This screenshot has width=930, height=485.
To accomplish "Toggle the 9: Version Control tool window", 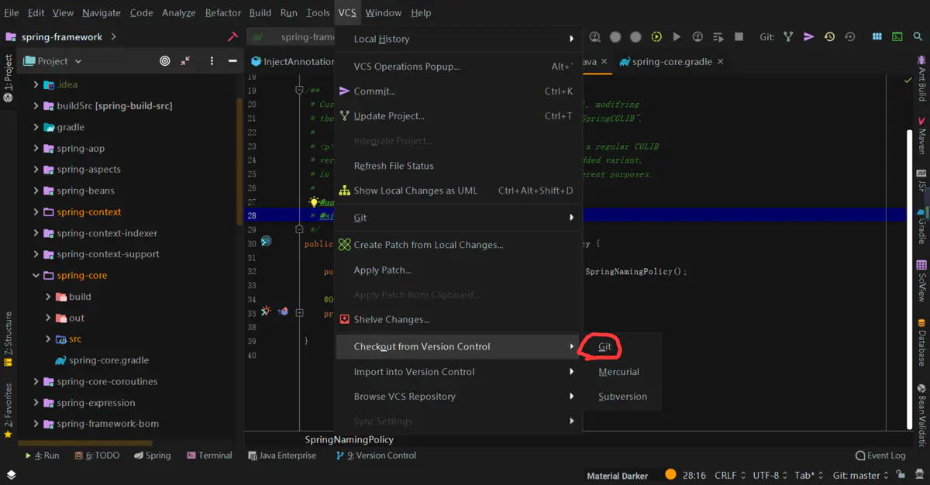I will [376, 456].
